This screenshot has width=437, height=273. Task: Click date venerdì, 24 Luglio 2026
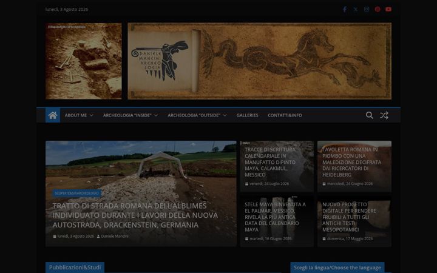tap(269, 184)
